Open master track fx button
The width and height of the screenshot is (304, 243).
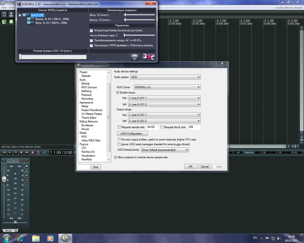[x=26, y=180]
